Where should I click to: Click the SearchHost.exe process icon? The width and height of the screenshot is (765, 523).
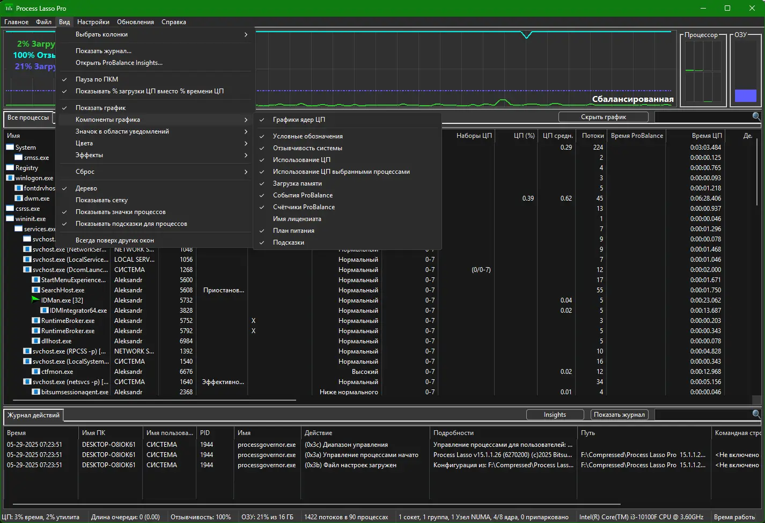pyautogui.click(x=36, y=290)
